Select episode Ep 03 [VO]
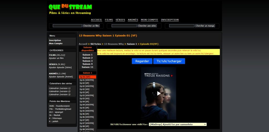Image resolution: width=269 pixels, height=132 pixels. click(84, 99)
